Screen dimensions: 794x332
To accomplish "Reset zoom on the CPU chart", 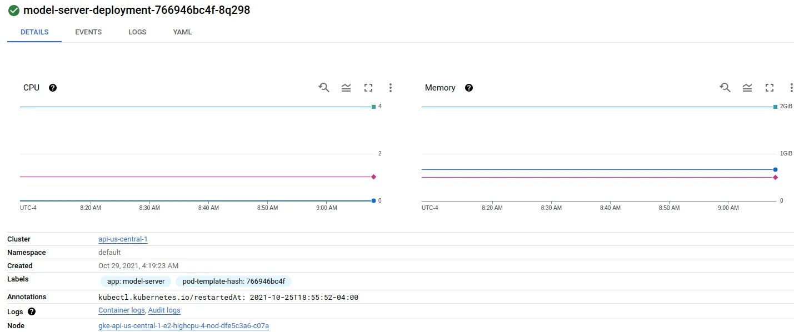I will (324, 88).
